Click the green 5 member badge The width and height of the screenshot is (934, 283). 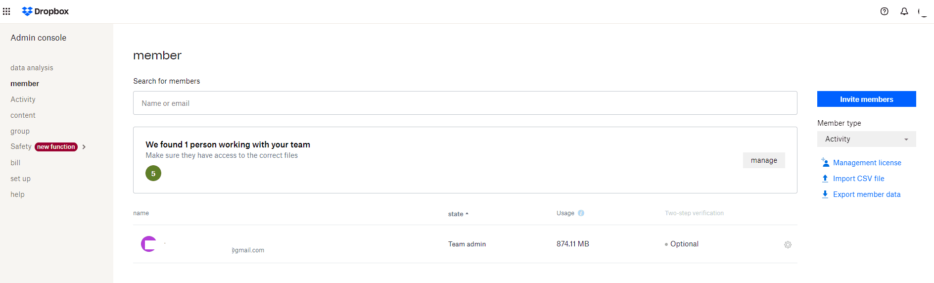[x=153, y=173]
